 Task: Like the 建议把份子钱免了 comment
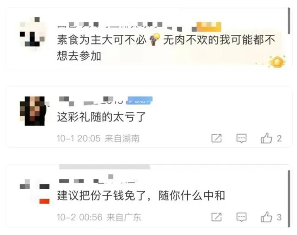[x=267, y=217]
